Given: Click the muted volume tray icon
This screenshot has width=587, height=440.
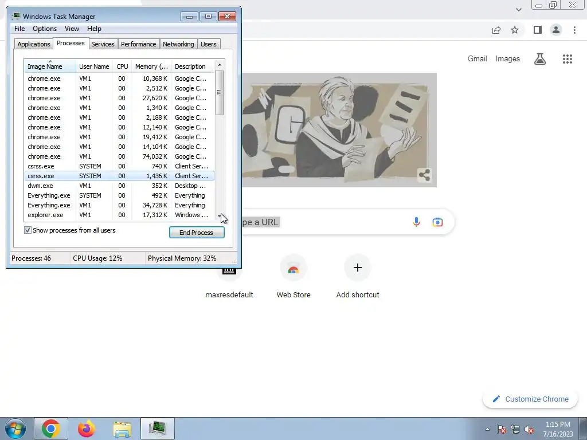Looking at the screenshot, I should 529,429.
